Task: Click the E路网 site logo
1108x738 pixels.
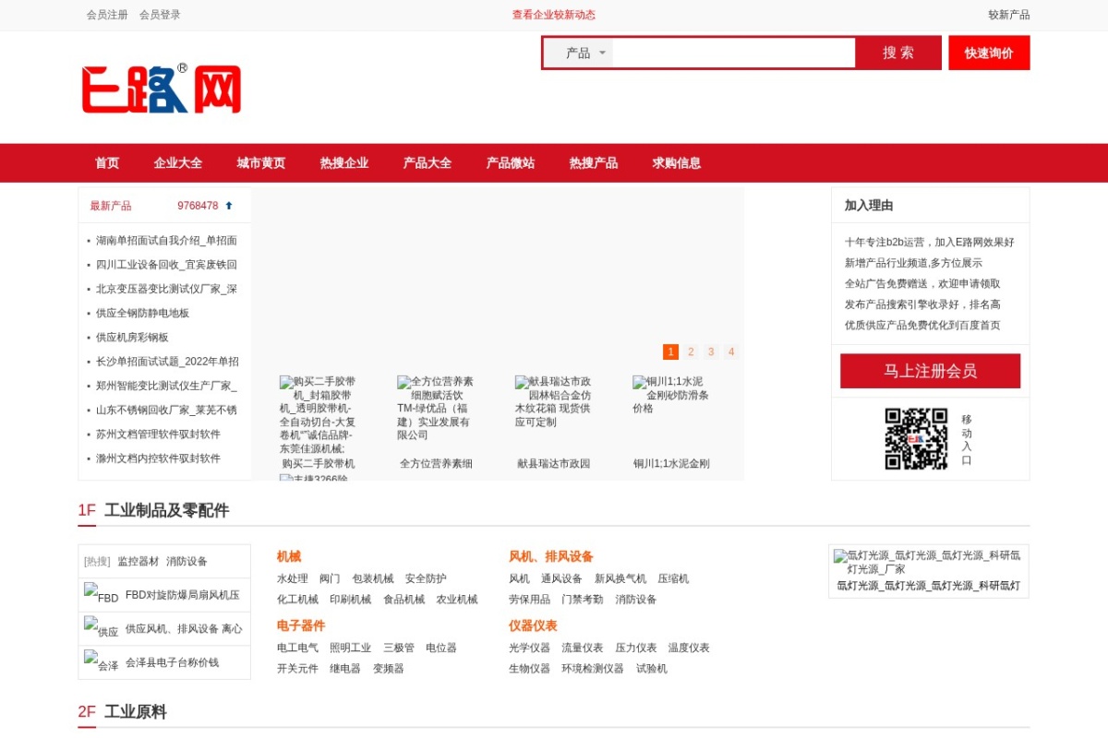Action: coord(162,89)
